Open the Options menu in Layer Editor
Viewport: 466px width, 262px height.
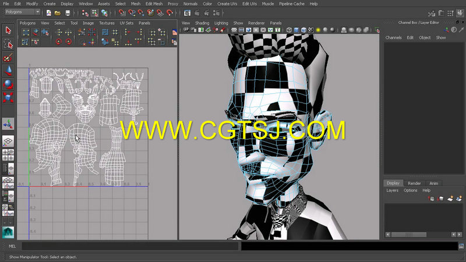[x=410, y=190]
